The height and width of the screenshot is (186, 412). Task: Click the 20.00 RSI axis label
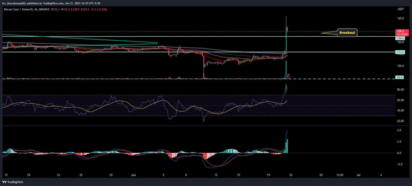(x=400, y=121)
